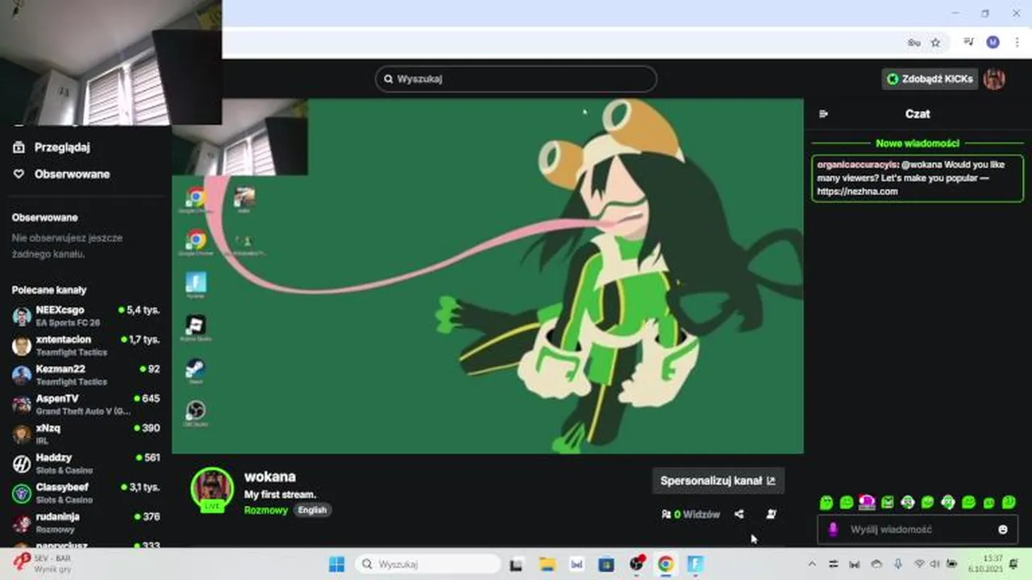Click the Wyślij wiadomość chat input
1032x580 pixels.
click(917, 529)
